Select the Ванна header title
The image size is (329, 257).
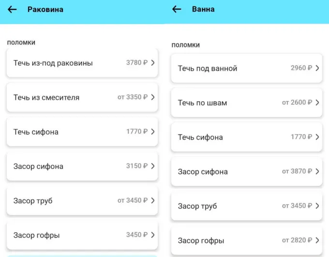pyautogui.click(x=203, y=9)
